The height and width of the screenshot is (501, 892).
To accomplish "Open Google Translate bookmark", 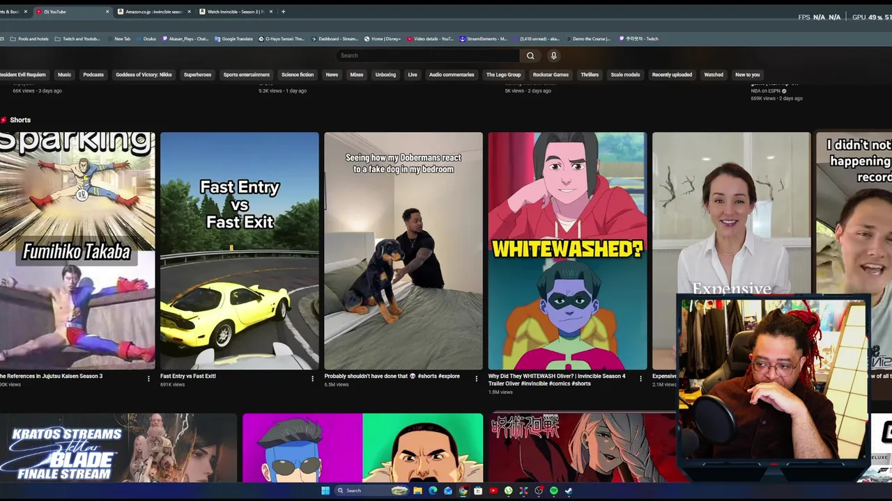I will pyautogui.click(x=233, y=39).
